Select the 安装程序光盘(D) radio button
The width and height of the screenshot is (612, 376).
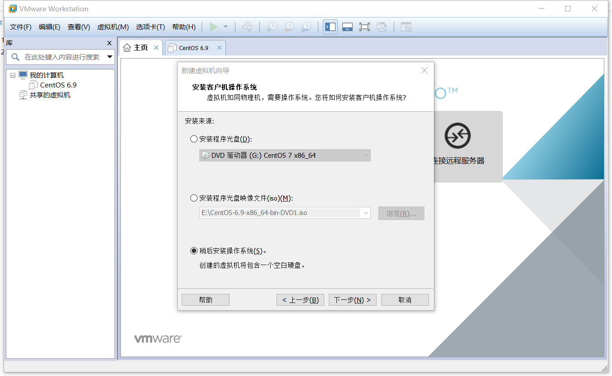tap(194, 139)
